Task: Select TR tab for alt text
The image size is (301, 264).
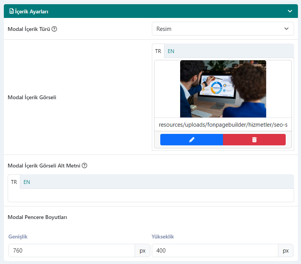Action: (x=14, y=182)
